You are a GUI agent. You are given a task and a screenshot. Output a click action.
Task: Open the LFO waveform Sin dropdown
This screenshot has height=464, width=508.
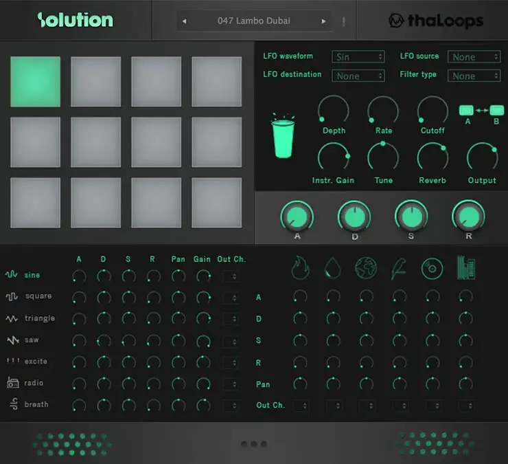coord(358,57)
